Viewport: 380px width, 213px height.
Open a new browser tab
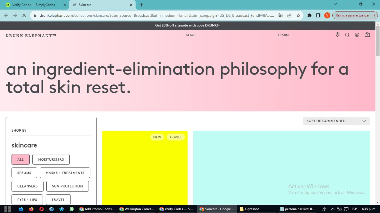coord(142,5)
